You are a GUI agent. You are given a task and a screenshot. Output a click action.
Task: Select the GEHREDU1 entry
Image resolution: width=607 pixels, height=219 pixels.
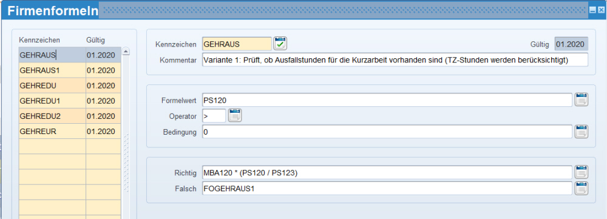point(70,101)
